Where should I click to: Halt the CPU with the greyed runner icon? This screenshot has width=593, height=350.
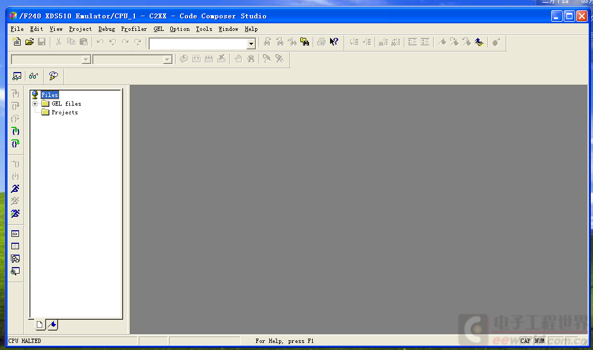tap(16, 201)
